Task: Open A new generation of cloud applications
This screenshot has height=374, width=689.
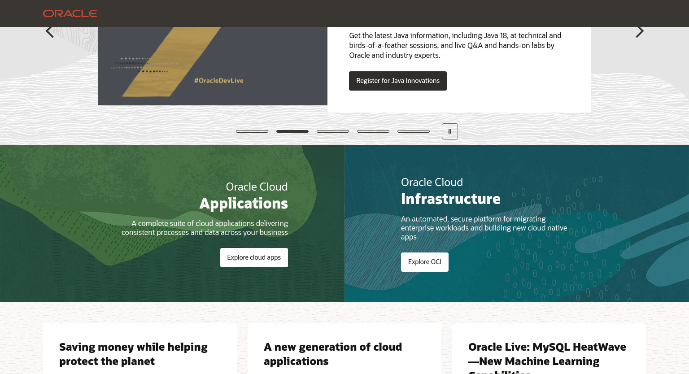Action: tap(333, 354)
